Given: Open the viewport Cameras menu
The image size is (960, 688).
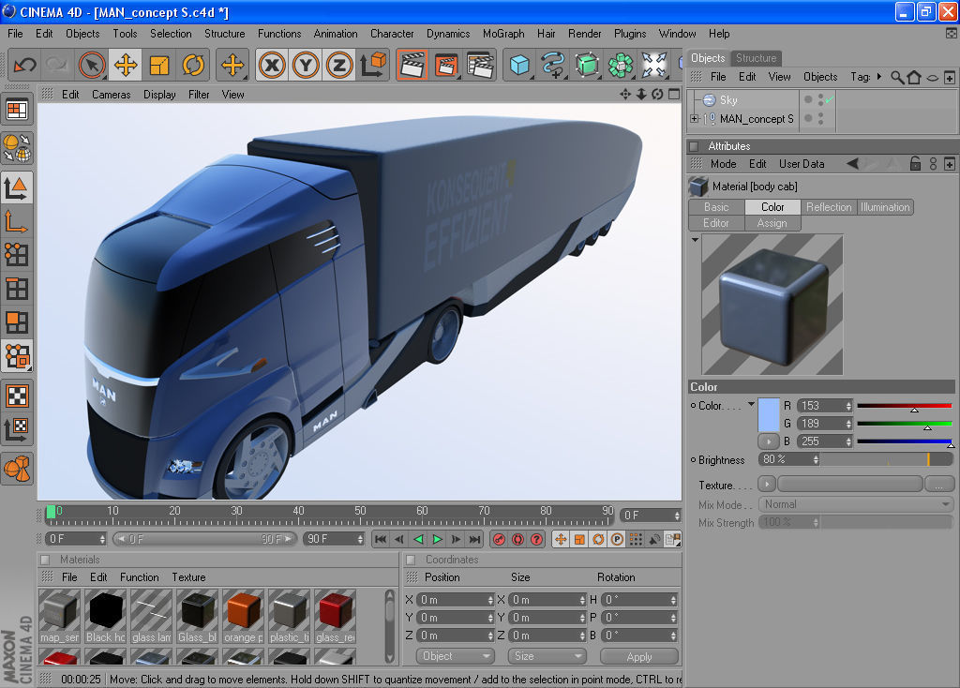Looking at the screenshot, I should tap(111, 95).
